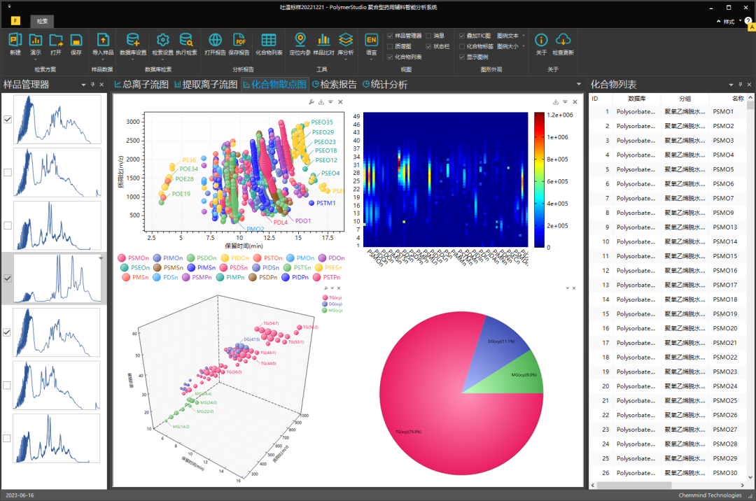This screenshot has width=756, height=501.
Task: Open the document tabs overflow dropdown arrow
Action: pyautogui.click(x=579, y=84)
